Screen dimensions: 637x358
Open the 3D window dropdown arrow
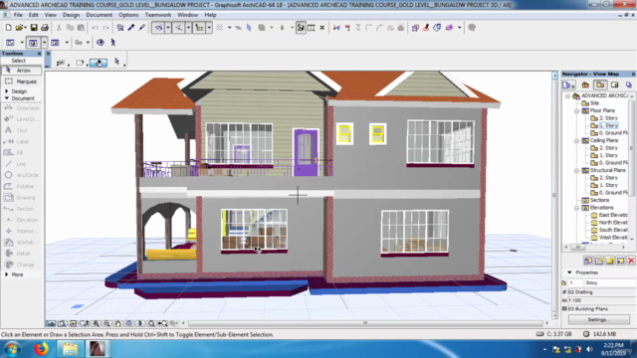click(44, 42)
